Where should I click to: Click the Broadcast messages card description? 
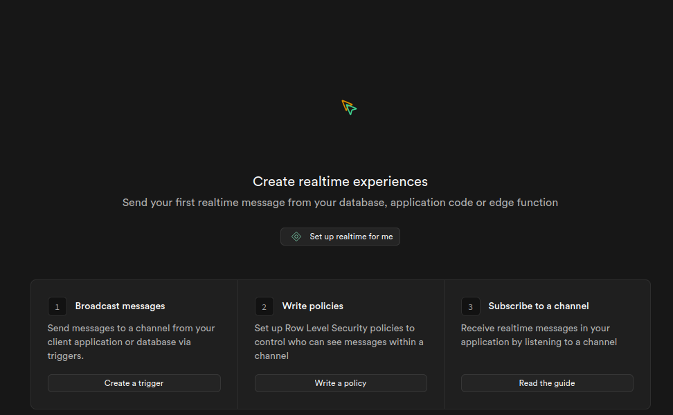click(131, 342)
